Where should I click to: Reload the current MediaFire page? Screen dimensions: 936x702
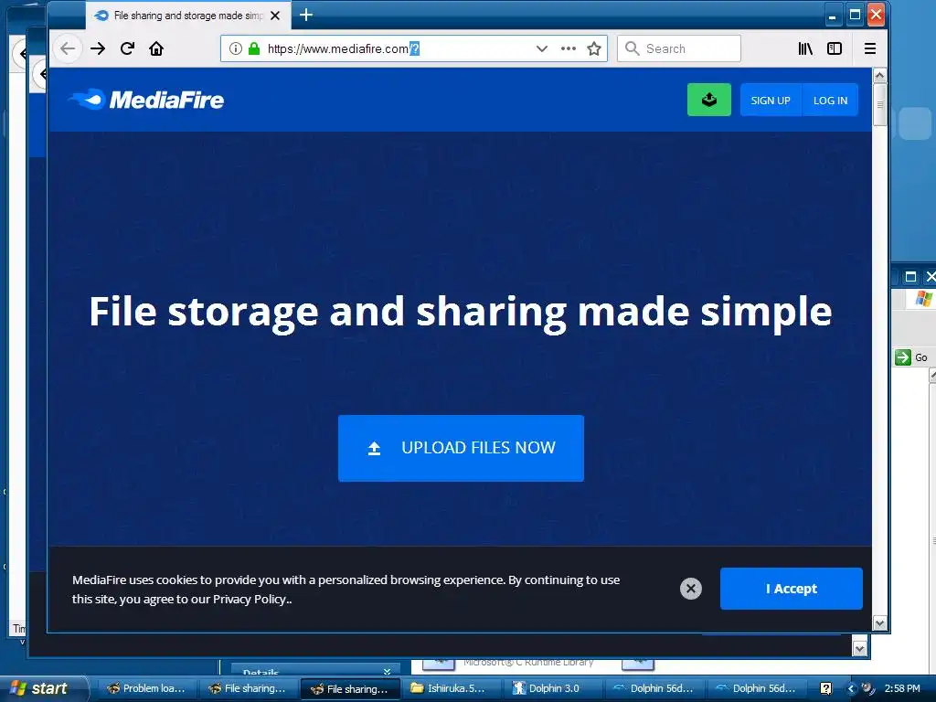point(127,48)
